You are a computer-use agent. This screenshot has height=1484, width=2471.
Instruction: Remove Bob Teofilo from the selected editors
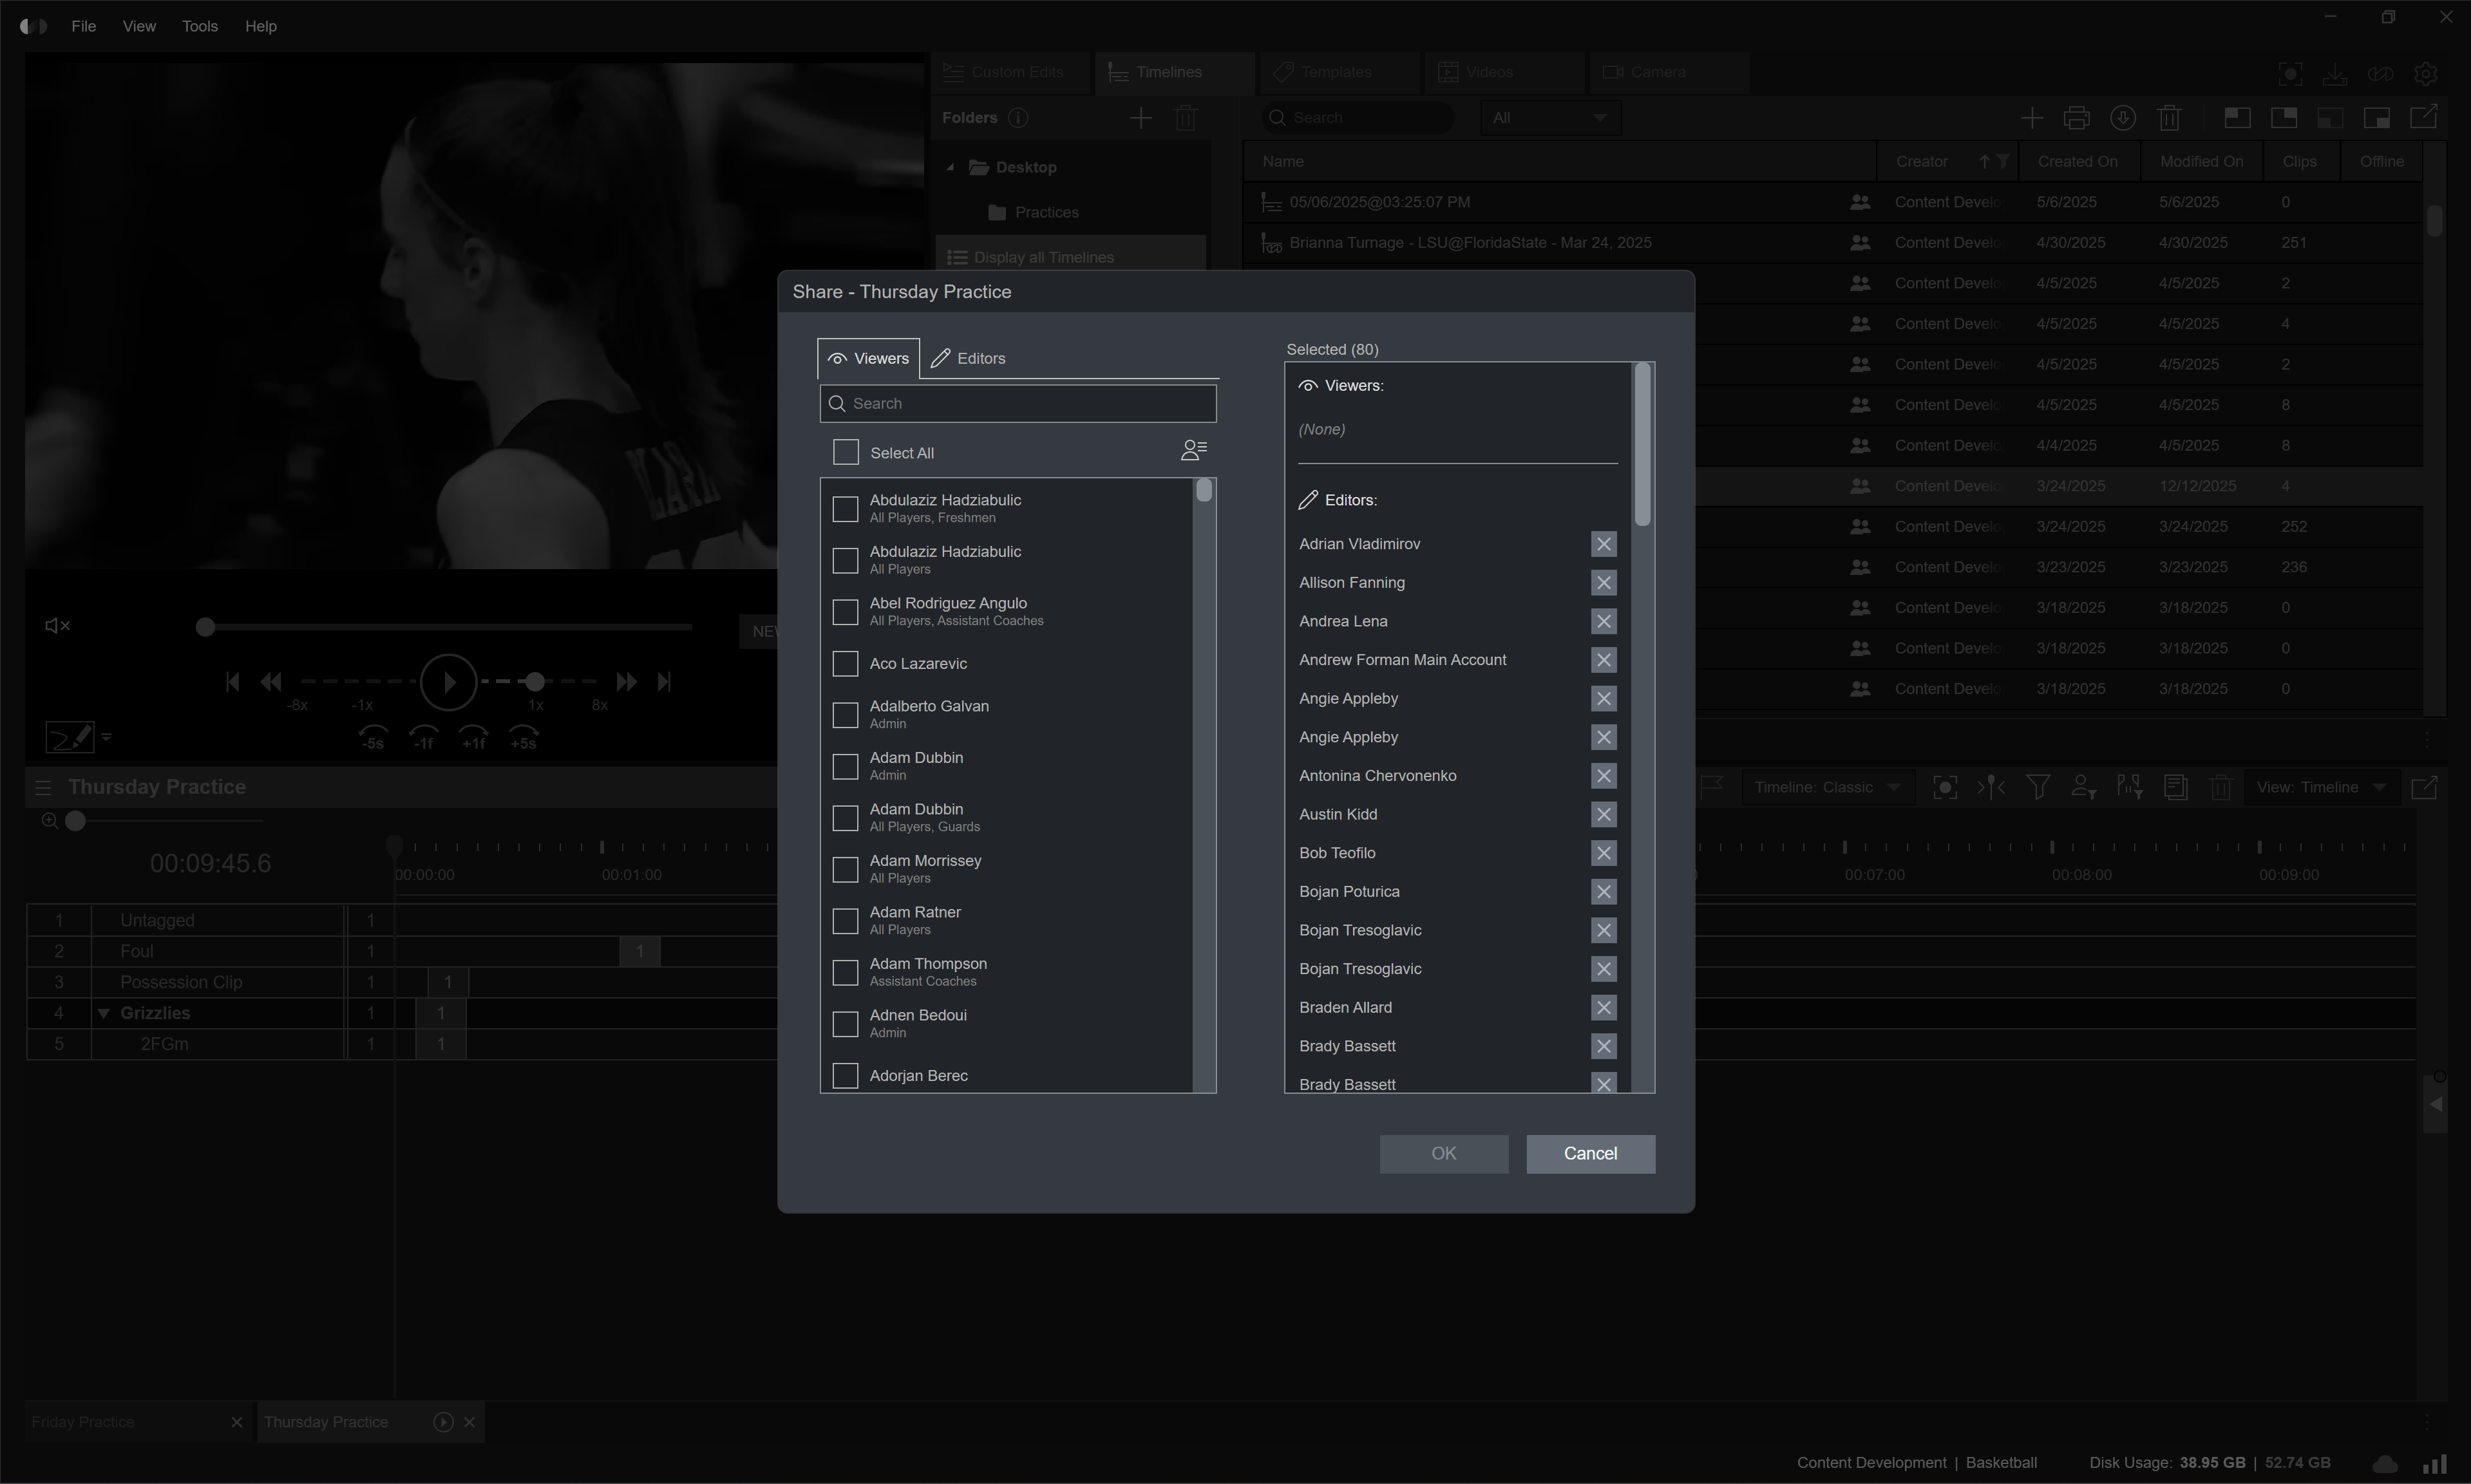coord(1603,853)
